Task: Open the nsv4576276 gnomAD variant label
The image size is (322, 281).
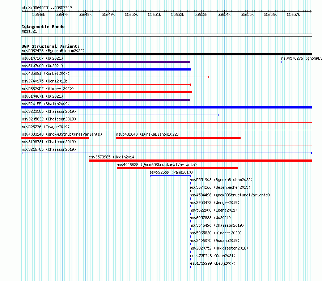Action: pos(301,58)
